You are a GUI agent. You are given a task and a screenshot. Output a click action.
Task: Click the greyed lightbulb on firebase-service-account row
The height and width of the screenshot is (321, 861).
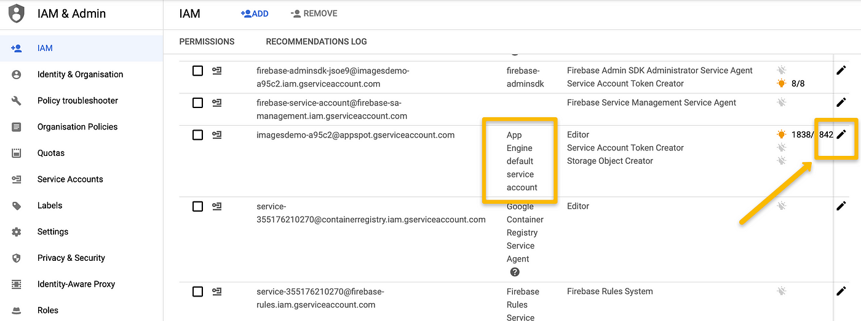pyautogui.click(x=781, y=102)
